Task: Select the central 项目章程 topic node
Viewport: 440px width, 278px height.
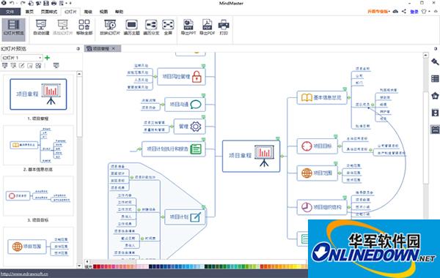Action: coord(251,157)
